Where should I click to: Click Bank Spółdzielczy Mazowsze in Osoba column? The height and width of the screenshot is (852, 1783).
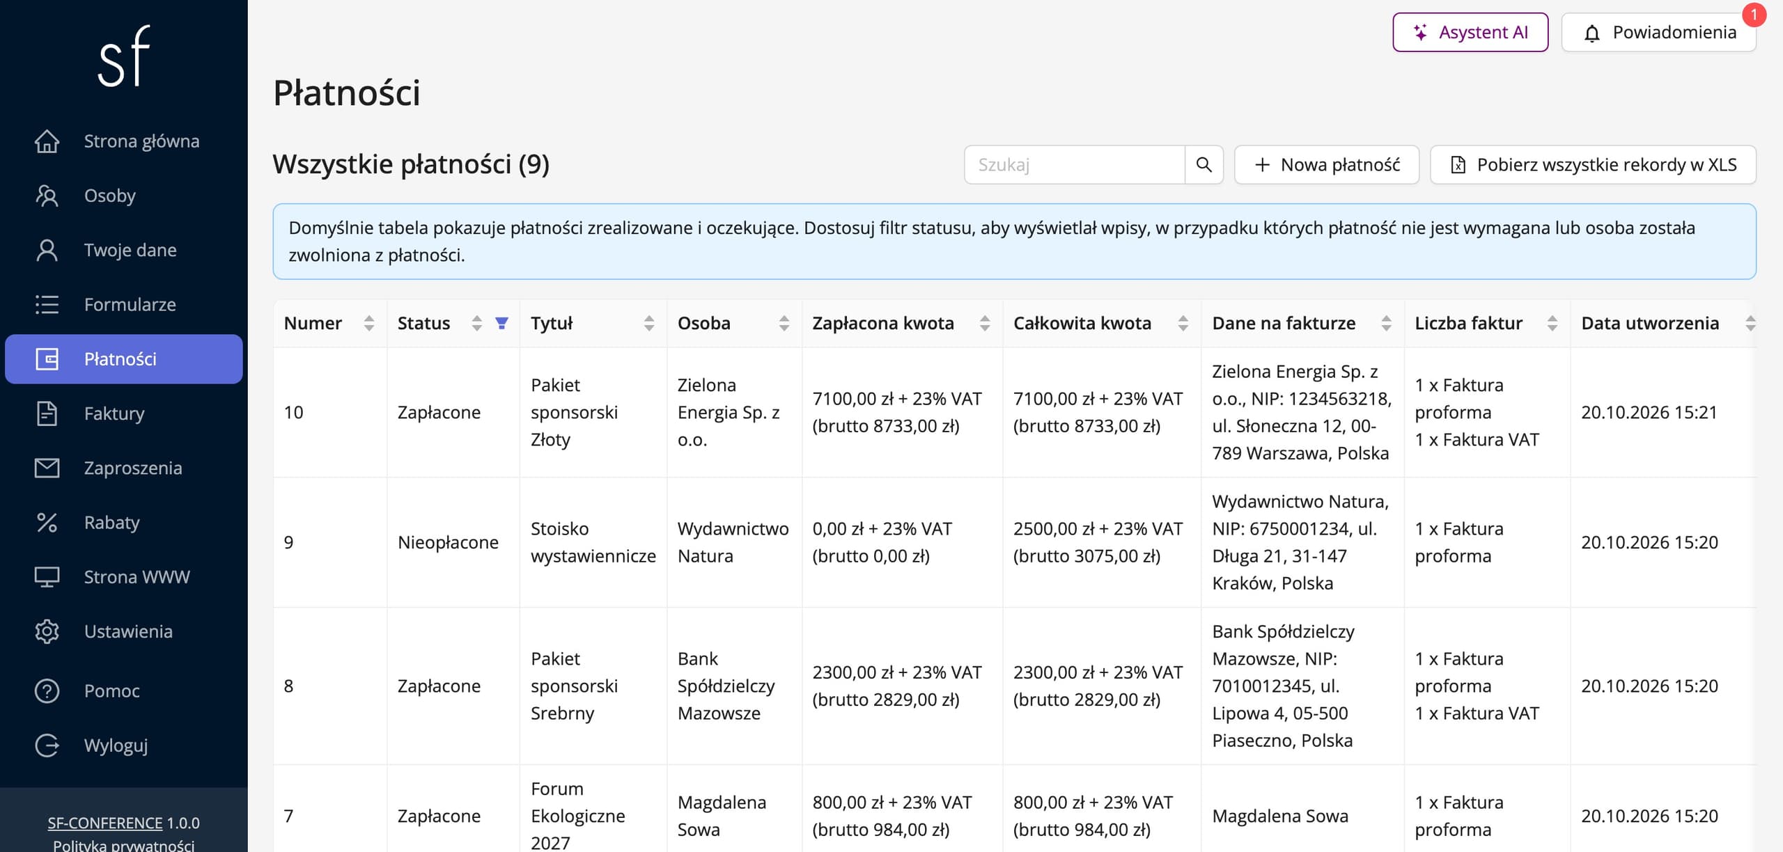[x=726, y=686]
